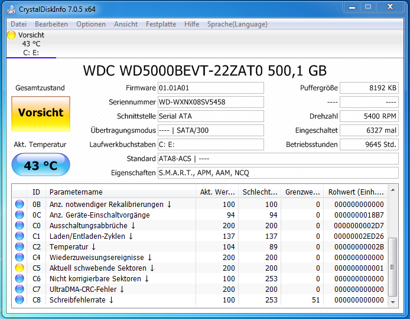Open the Sprache(Language) menu
This screenshot has width=410, height=319.
(x=237, y=24)
